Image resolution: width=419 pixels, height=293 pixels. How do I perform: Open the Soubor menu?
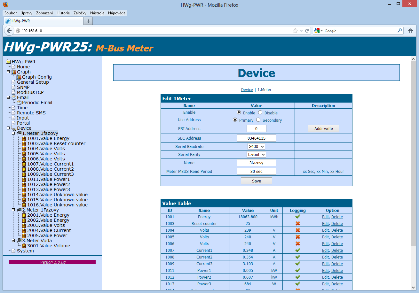pyautogui.click(x=11, y=13)
